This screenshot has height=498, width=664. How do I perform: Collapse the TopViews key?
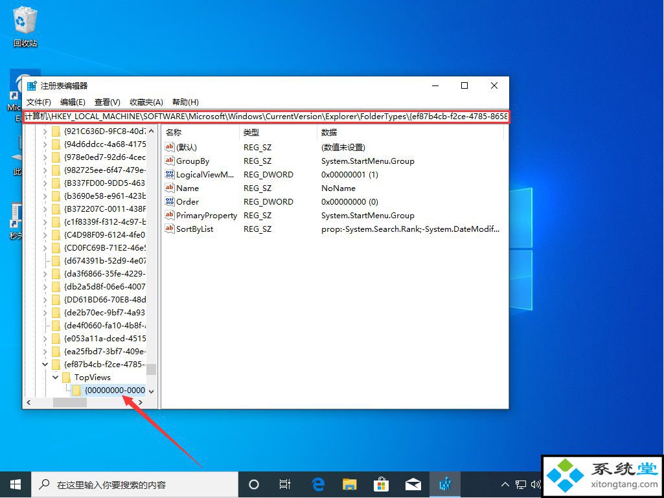pos(56,377)
